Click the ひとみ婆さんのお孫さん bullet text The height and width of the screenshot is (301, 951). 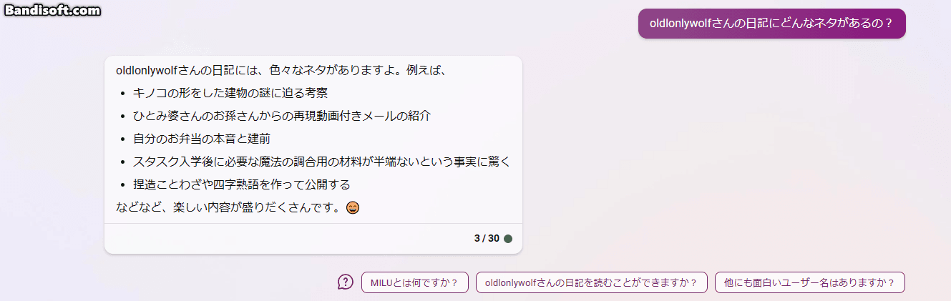282,116
